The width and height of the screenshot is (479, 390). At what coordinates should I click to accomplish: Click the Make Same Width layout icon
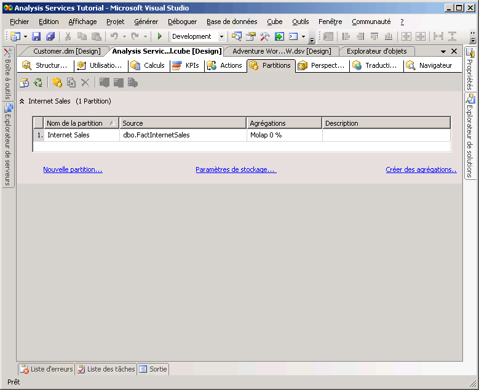438,36
